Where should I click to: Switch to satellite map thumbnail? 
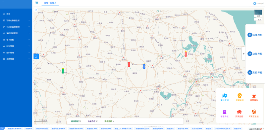coord(258,13)
